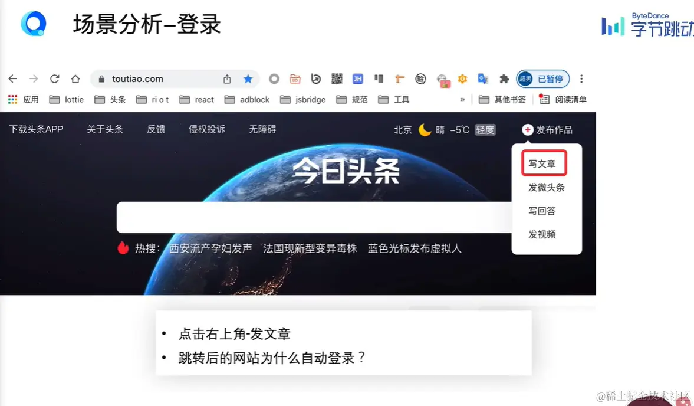Click the lock icon beside toutiao.com
694x406 pixels.
[101, 79]
